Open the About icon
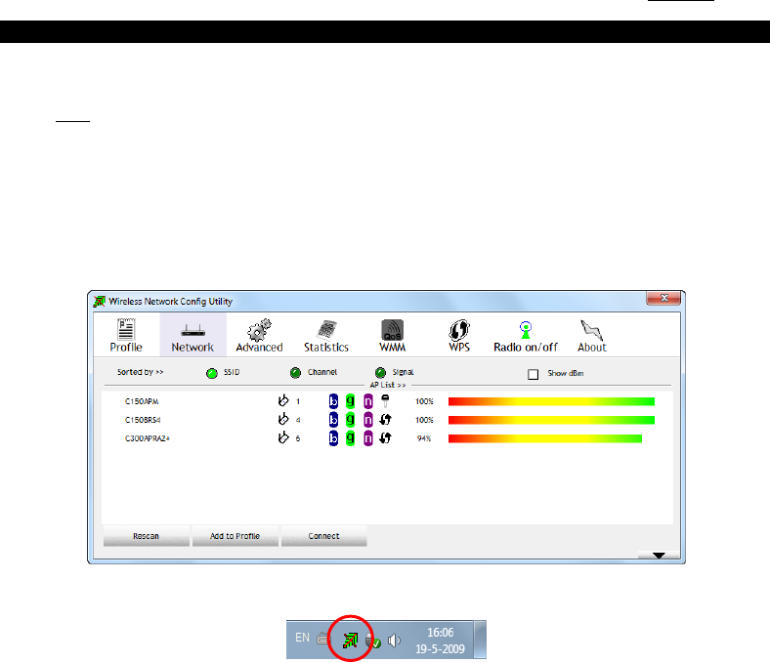 pos(591,330)
